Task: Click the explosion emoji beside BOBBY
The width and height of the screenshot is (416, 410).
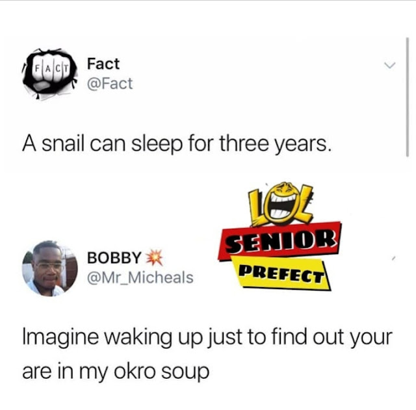Action: click(x=155, y=257)
